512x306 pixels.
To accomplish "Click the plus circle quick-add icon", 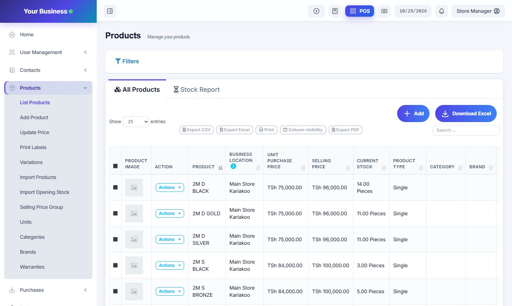I will 316,11.
